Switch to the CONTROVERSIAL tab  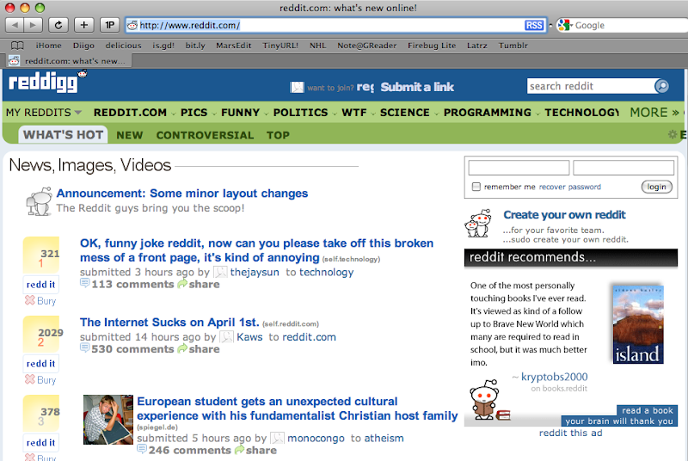pos(205,135)
